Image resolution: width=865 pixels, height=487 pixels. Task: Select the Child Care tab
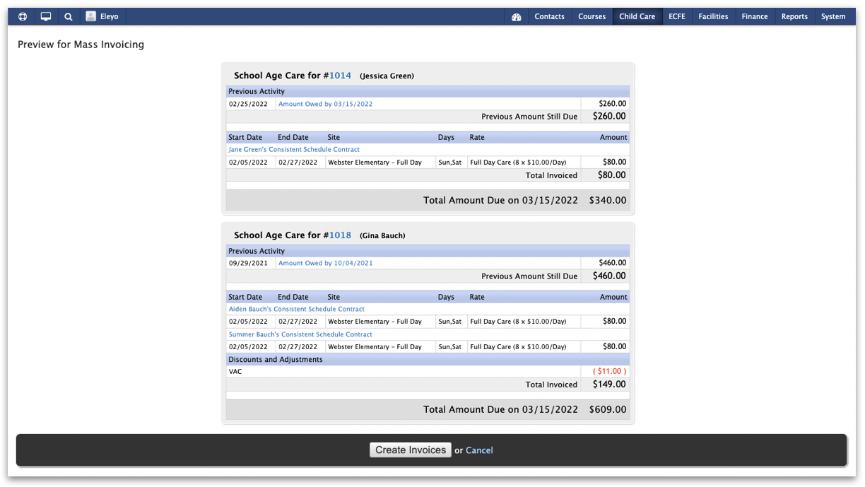[x=637, y=16]
